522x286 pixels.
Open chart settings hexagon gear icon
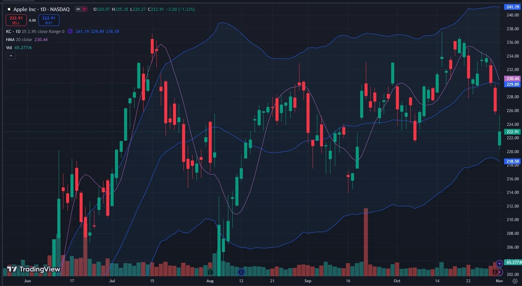coord(515,281)
